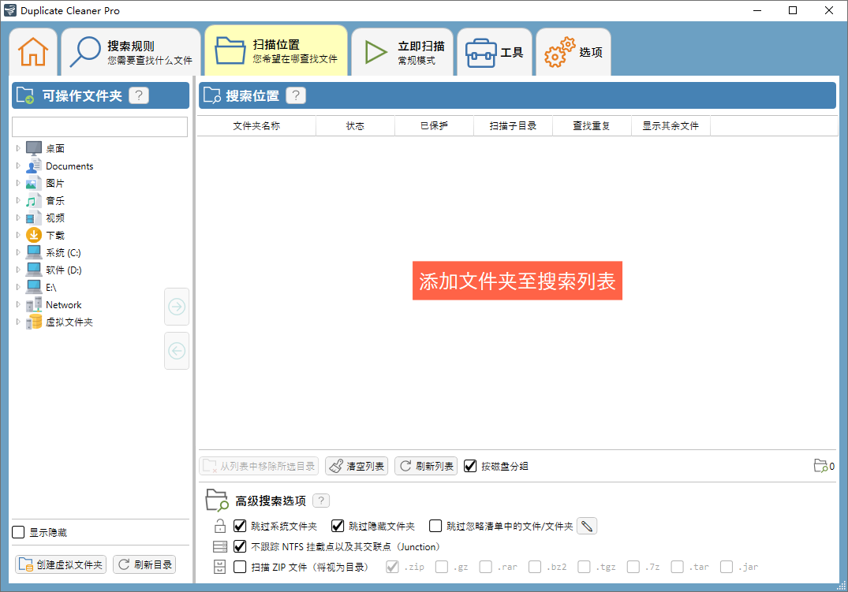Click the 显示其余文件 column header
This screenshot has width=848, height=592.
pyautogui.click(x=671, y=126)
